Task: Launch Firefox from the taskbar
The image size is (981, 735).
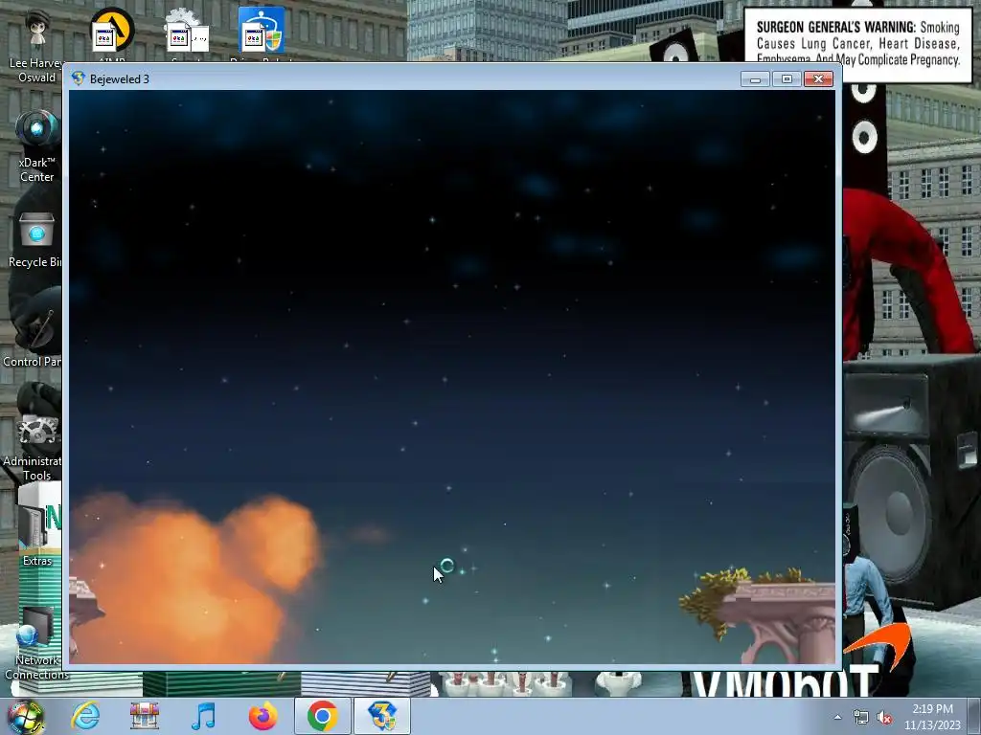Action: click(x=262, y=716)
